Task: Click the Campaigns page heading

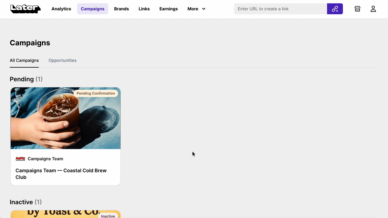Action: click(x=30, y=43)
